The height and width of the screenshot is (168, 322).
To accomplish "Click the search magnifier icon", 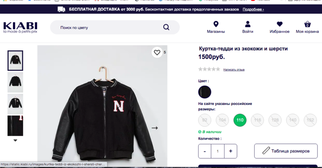I will coord(166,28).
